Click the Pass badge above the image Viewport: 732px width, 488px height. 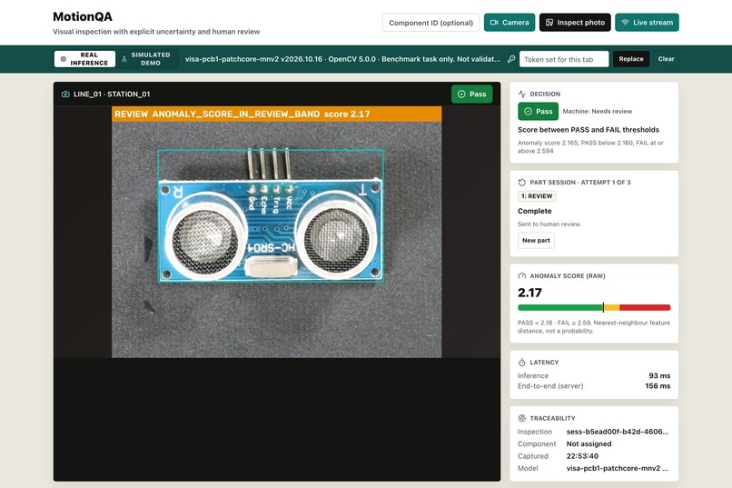(471, 94)
